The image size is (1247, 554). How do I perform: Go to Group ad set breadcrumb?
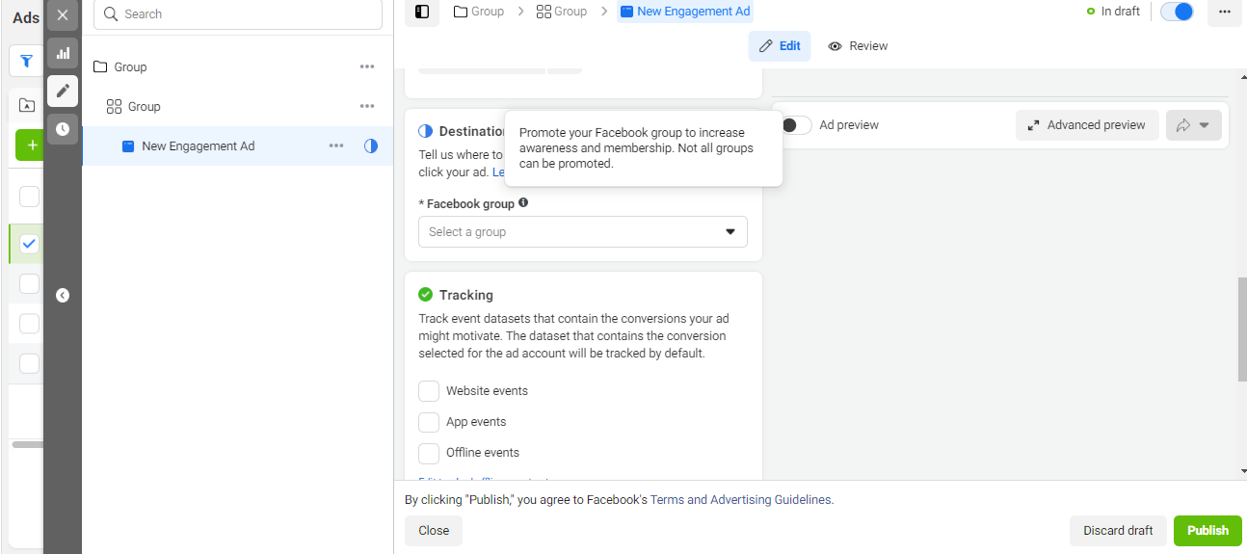pos(562,12)
